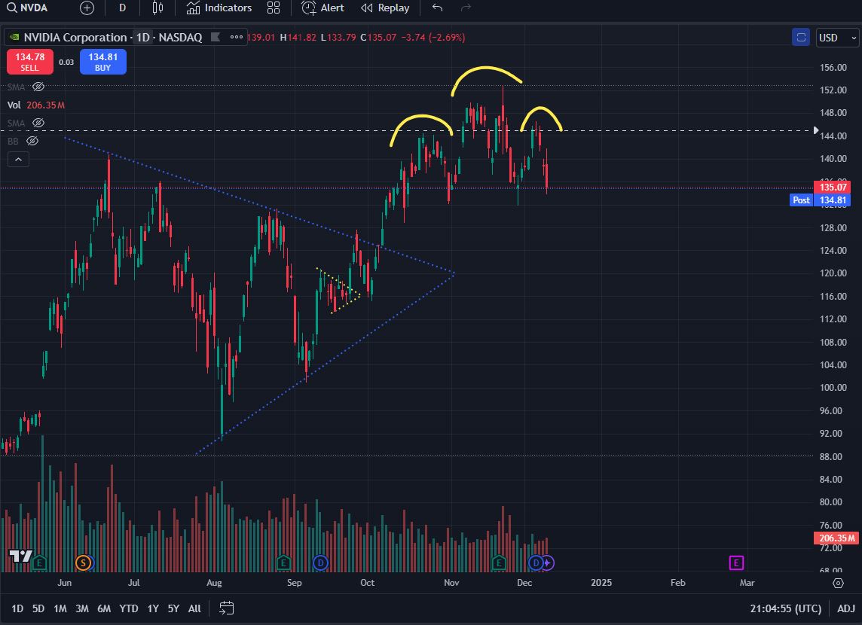Click the Post 134.81 price label
The width and height of the screenshot is (862, 625).
821,200
